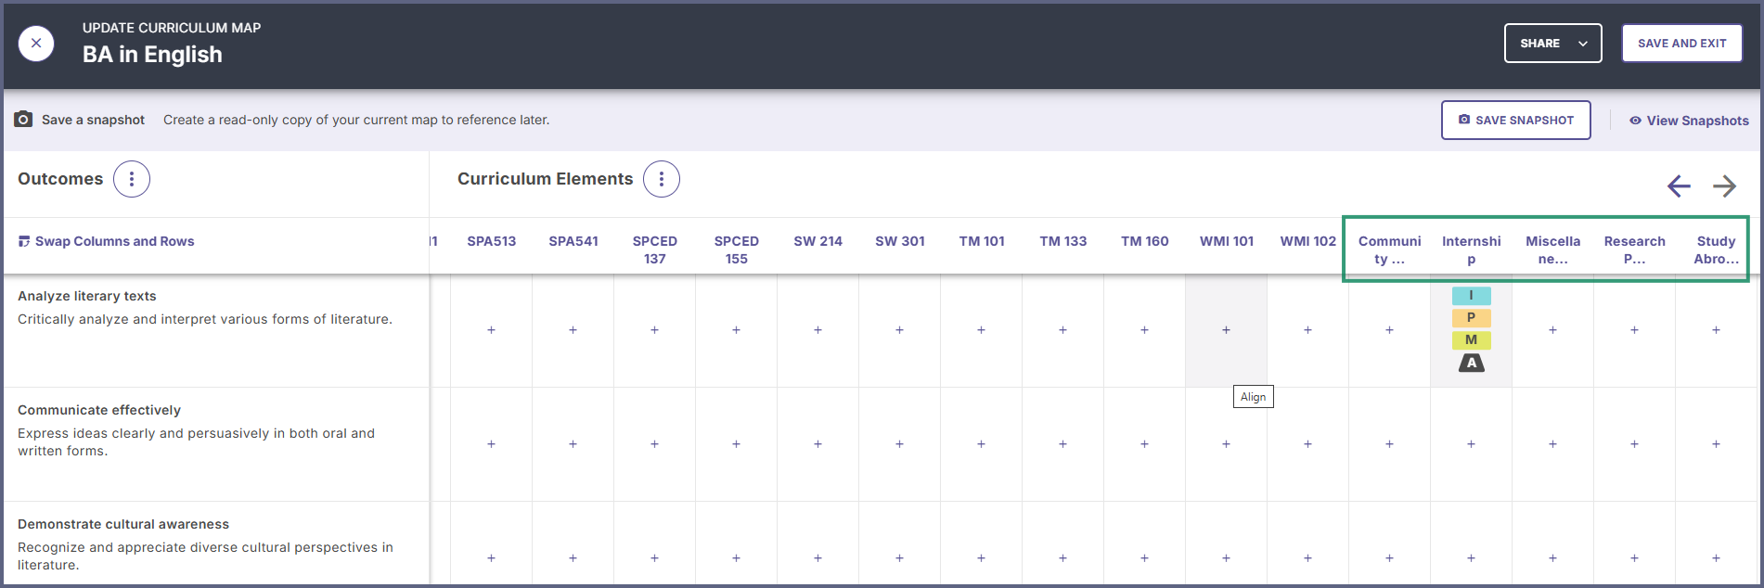The height and width of the screenshot is (588, 1764).
Task: Click the Analyze literary texts outcome title
Action: 87,296
